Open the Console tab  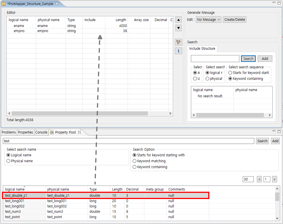point(41,132)
